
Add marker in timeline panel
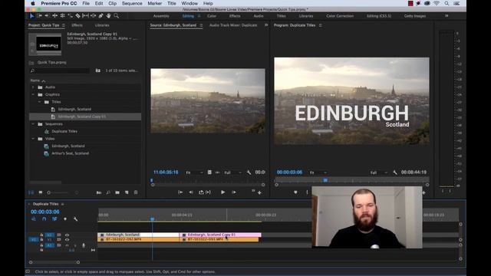tap(65, 219)
